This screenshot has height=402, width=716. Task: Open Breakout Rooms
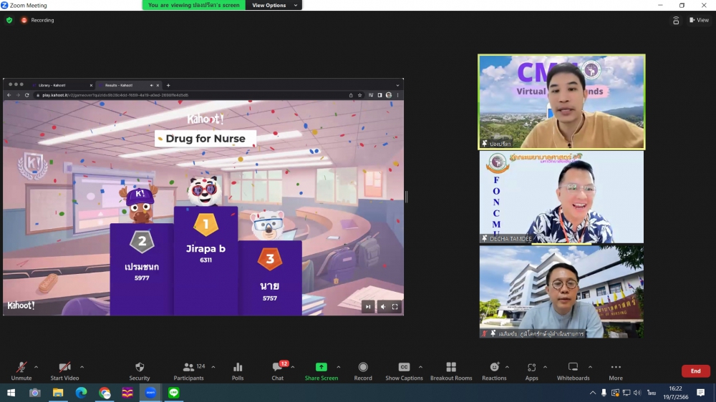(x=451, y=368)
